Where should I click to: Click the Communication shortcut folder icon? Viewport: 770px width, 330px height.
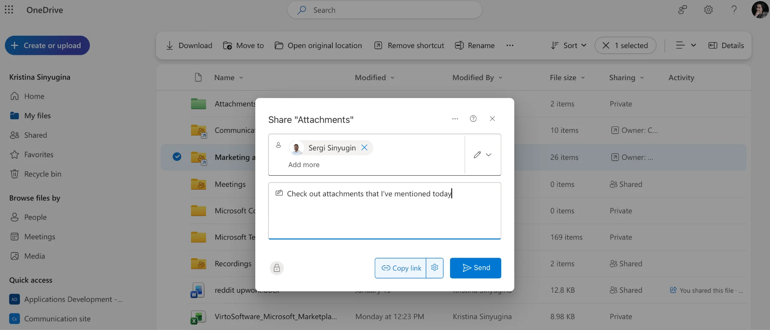point(199,131)
